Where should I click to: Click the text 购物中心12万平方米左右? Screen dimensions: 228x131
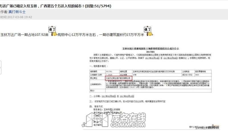[x=77, y=35]
